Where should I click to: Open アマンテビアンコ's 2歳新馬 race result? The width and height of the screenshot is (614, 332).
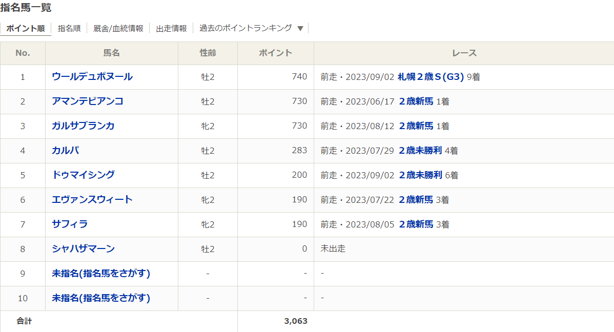click(416, 101)
